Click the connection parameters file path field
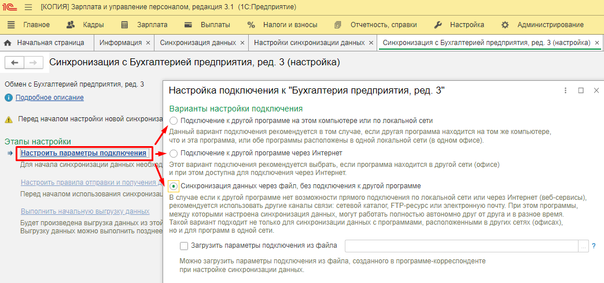 click(x=462, y=245)
